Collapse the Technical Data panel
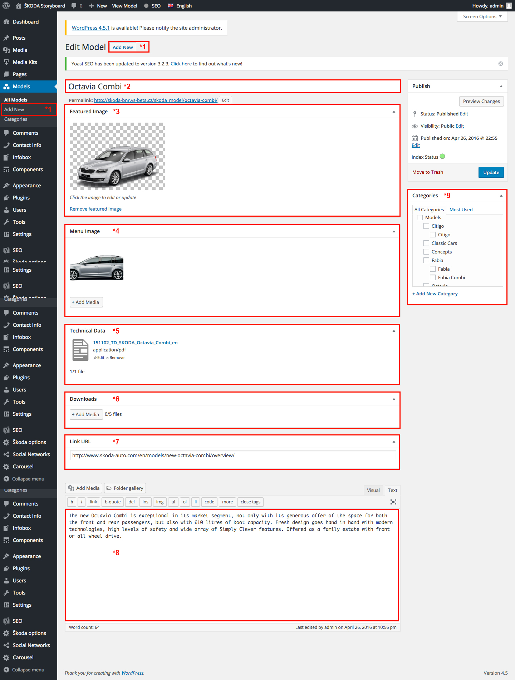Viewport: 515px width, 680px height. (394, 331)
